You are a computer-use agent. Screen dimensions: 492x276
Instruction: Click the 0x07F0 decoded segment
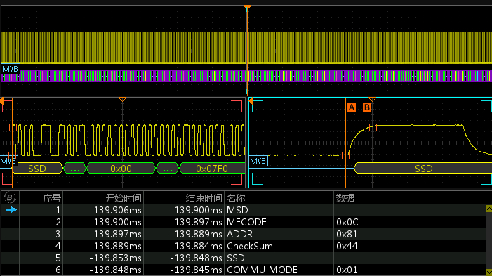coord(212,169)
